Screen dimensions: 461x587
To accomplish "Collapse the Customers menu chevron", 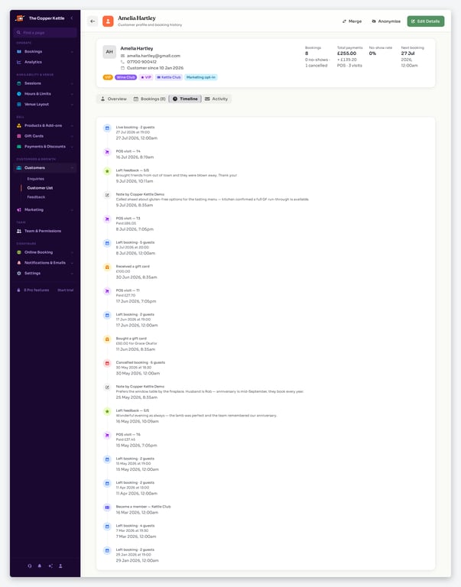I will pyautogui.click(x=72, y=168).
